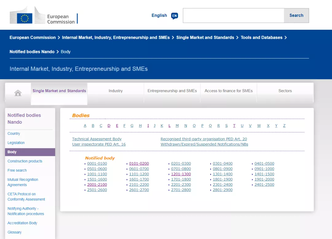
Task: Go to the home icon tab
Action: point(18,93)
